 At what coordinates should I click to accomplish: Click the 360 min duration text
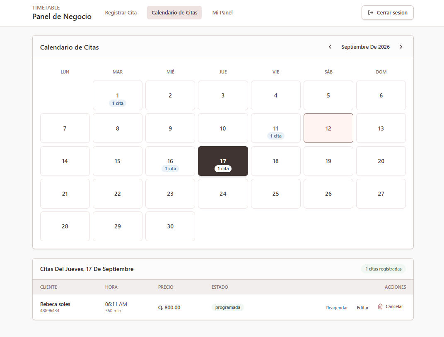click(x=113, y=311)
